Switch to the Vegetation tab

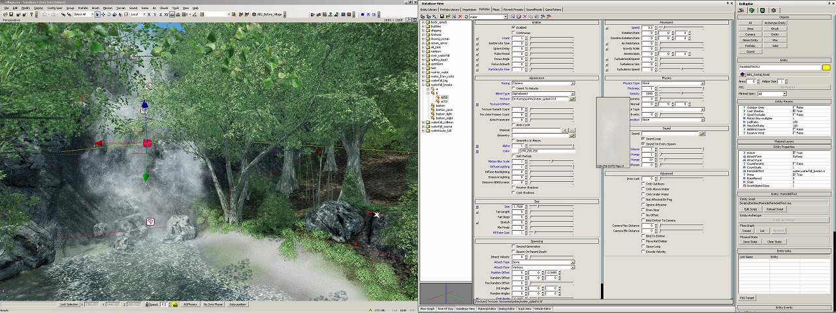click(x=469, y=9)
